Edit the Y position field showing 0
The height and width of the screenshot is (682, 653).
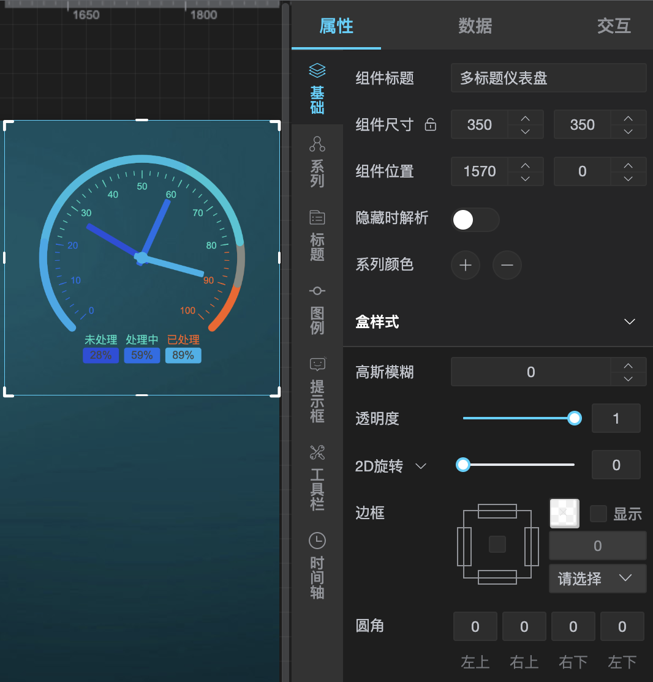pos(582,171)
